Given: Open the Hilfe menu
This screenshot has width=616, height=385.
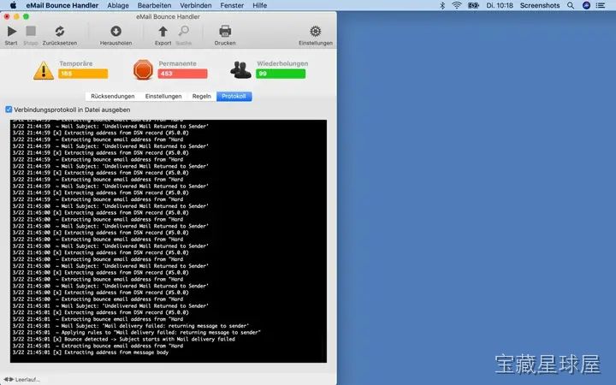Looking at the screenshot, I should click(x=260, y=5).
